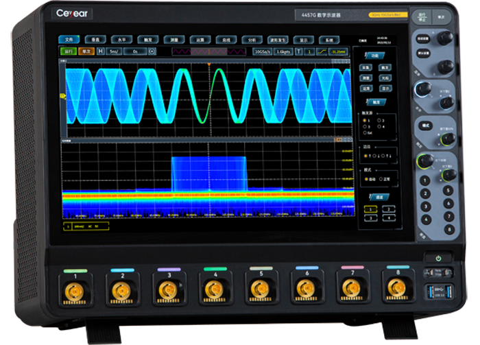
Task: Select trigger source radio button 1
Action: pyautogui.click(x=365, y=121)
